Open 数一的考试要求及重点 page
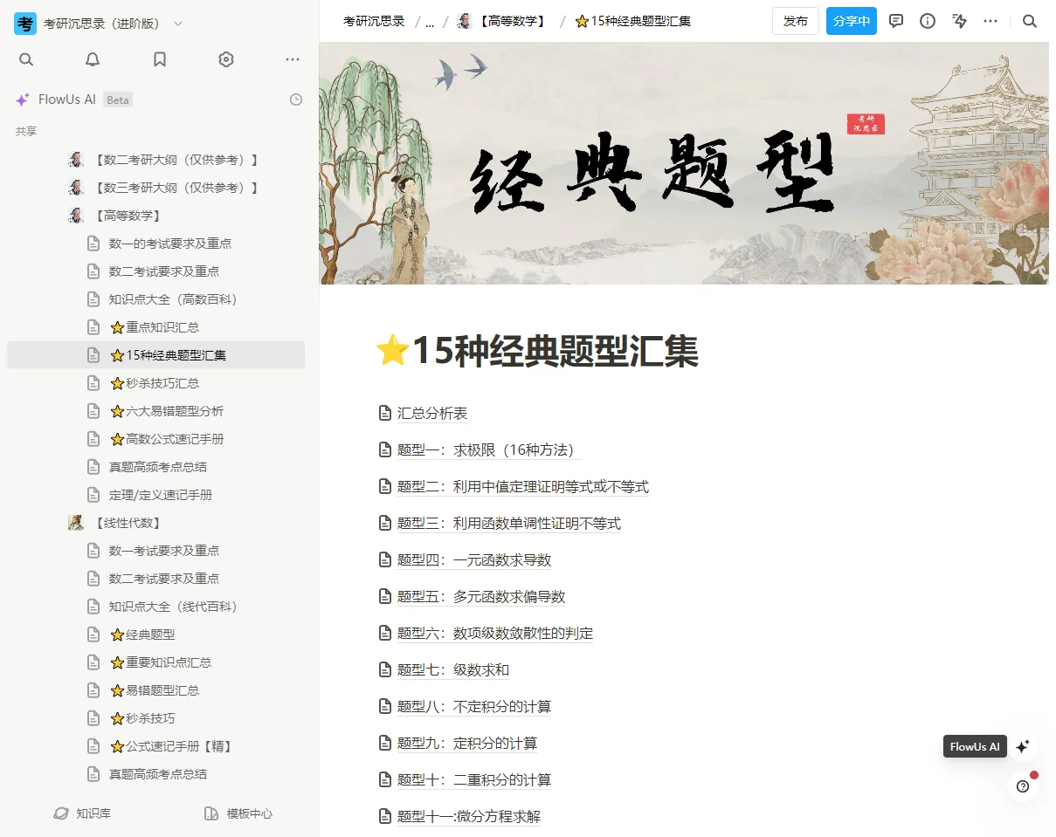This screenshot has height=837, width=1056. [x=170, y=244]
